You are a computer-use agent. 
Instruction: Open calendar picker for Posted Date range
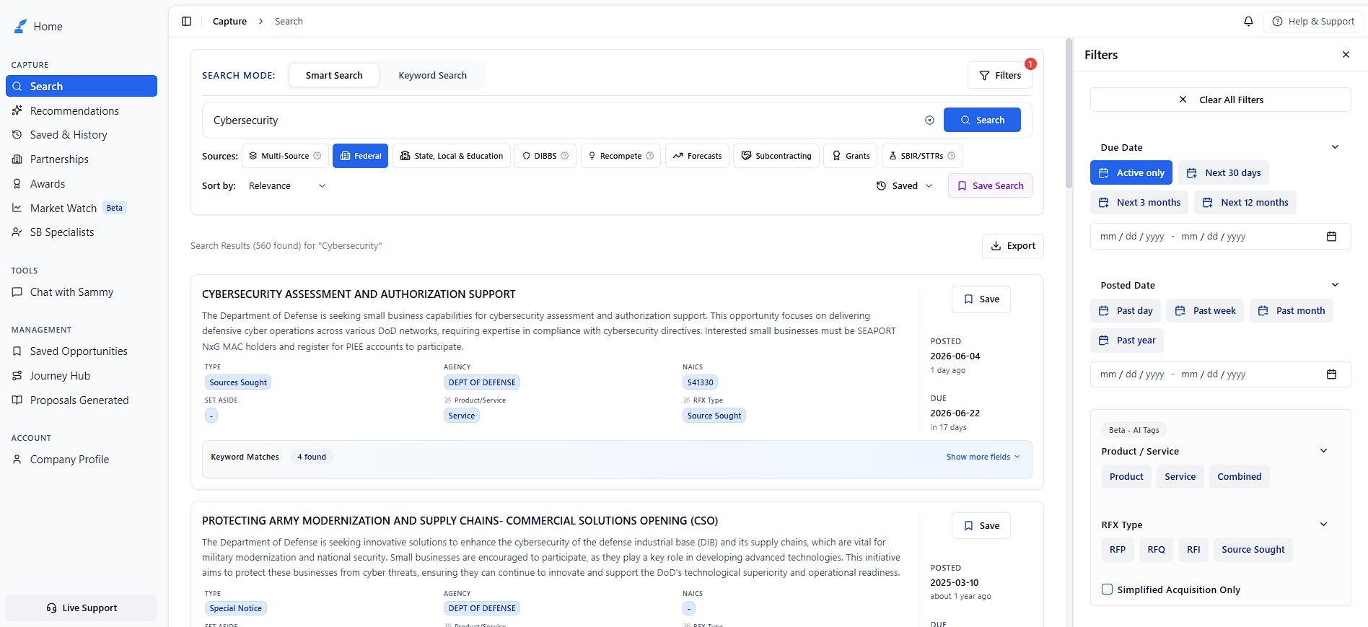(x=1331, y=374)
